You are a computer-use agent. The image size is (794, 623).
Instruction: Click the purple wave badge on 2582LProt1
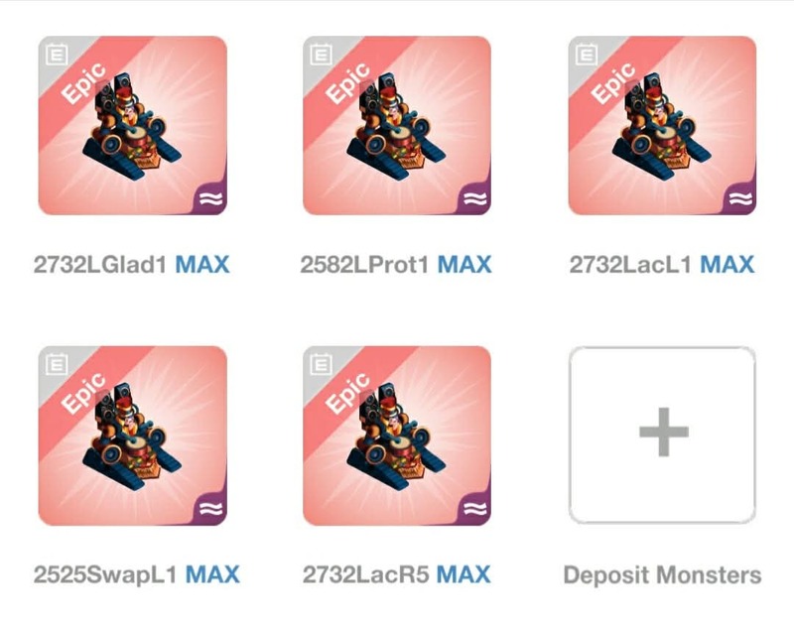coord(475,198)
